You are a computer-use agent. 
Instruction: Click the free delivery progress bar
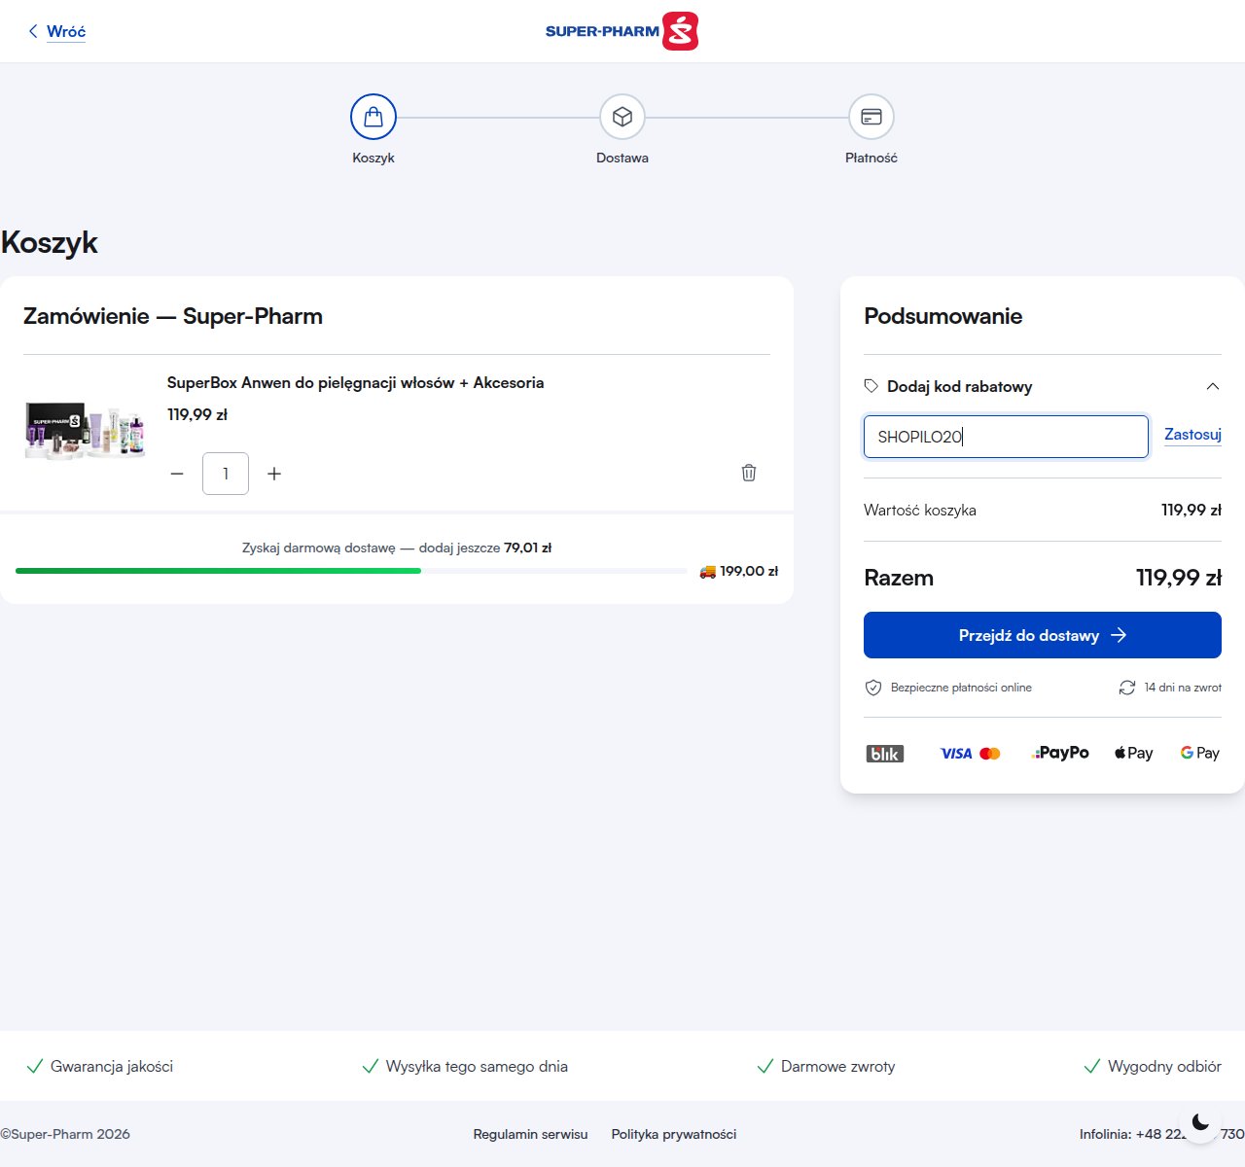[x=351, y=571]
